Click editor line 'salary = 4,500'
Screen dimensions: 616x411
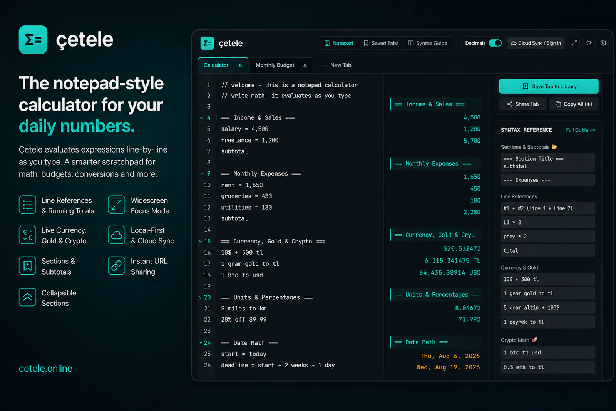click(x=244, y=129)
